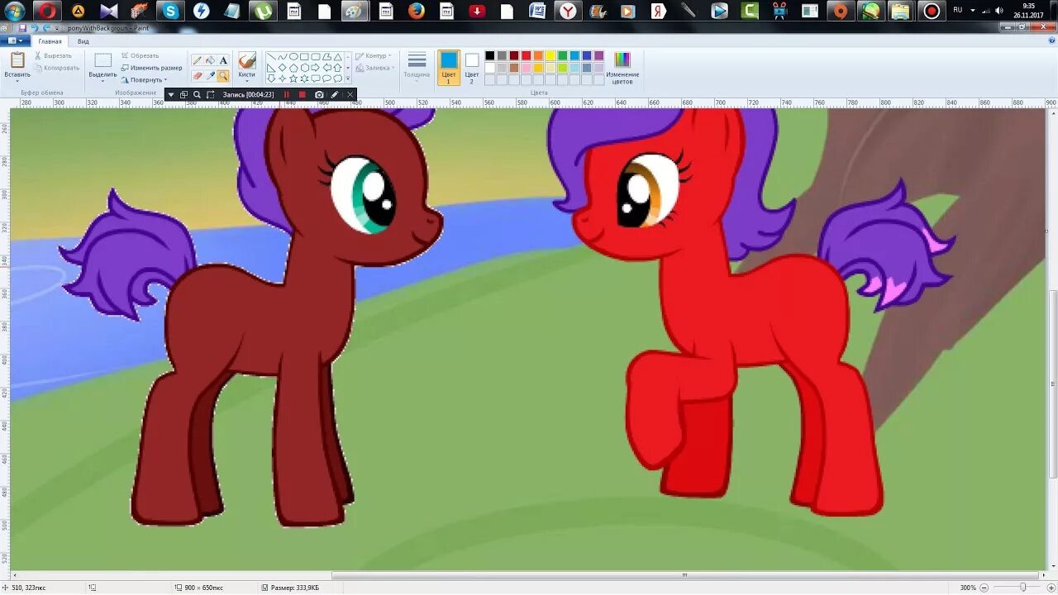Click the recorder pencil annotate icon
1058x595 pixels.
pos(334,95)
